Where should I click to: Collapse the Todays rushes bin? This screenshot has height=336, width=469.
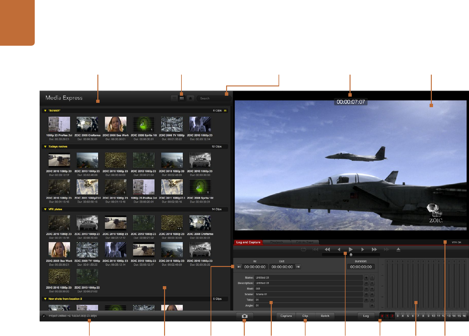pyautogui.click(x=45, y=147)
